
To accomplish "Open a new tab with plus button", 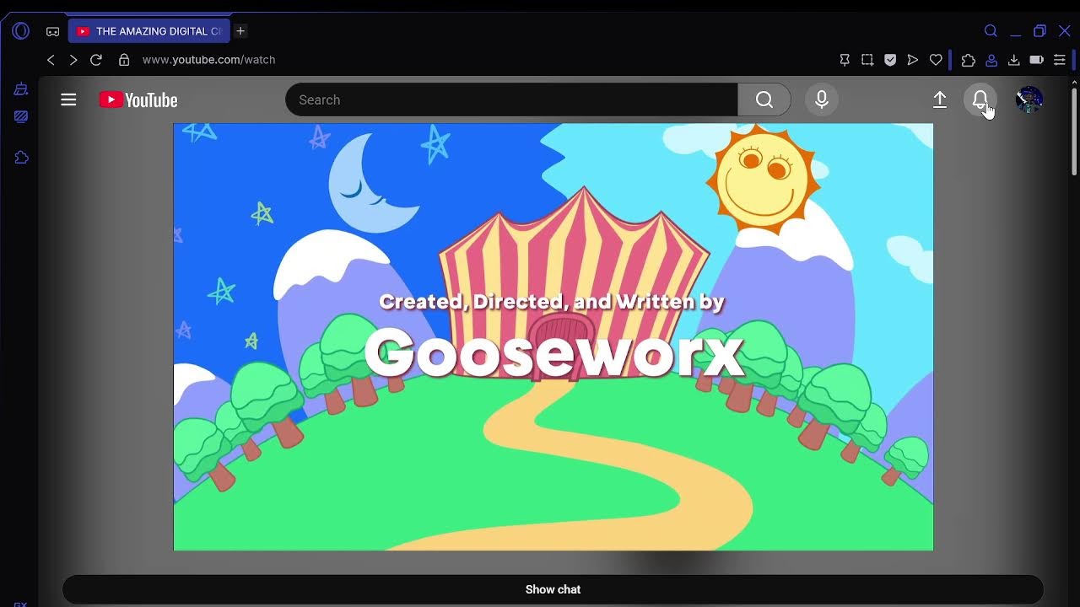I will point(240,31).
